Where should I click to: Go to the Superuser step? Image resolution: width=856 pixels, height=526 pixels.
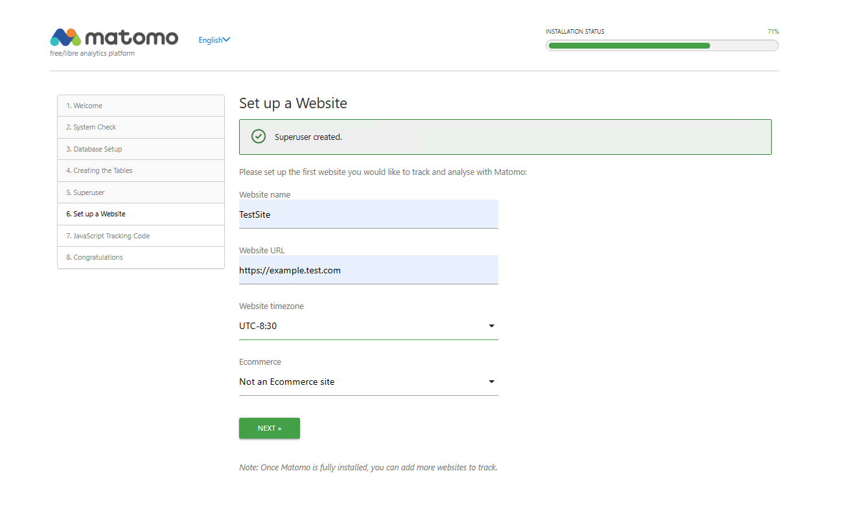(x=141, y=192)
